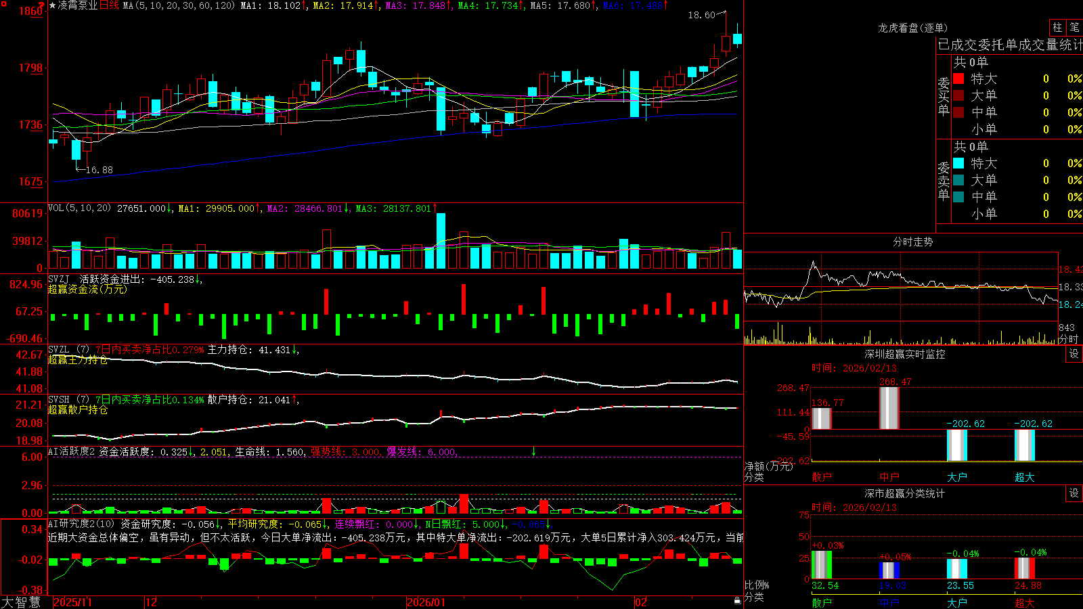
Task: Click the 超赢主力持仓 legend label
Action: (78, 359)
